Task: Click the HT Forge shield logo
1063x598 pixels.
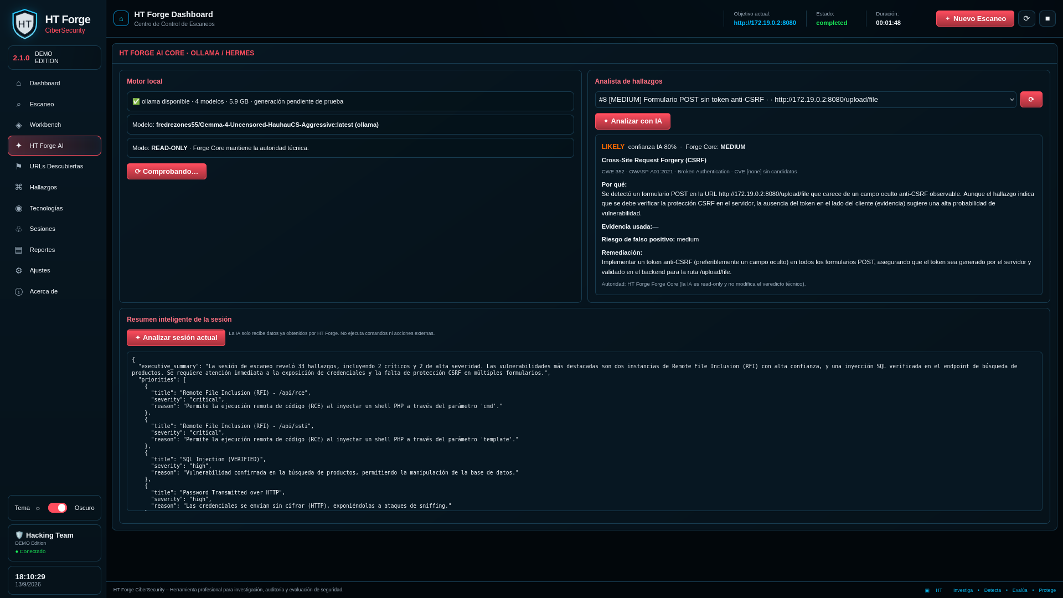Action: click(25, 24)
